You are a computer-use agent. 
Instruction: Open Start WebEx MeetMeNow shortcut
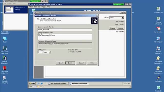click(5, 33)
